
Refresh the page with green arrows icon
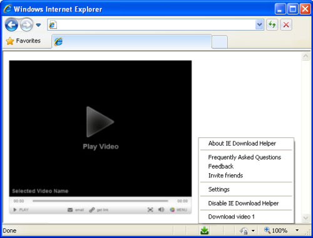pos(272,25)
